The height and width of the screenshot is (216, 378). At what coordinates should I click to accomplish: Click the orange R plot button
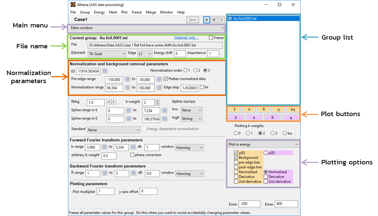264,109
